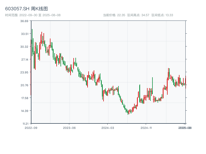Click the 603057.SH 周K线图 chart title
This screenshot has width=206, height=154.
coord(27,9)
